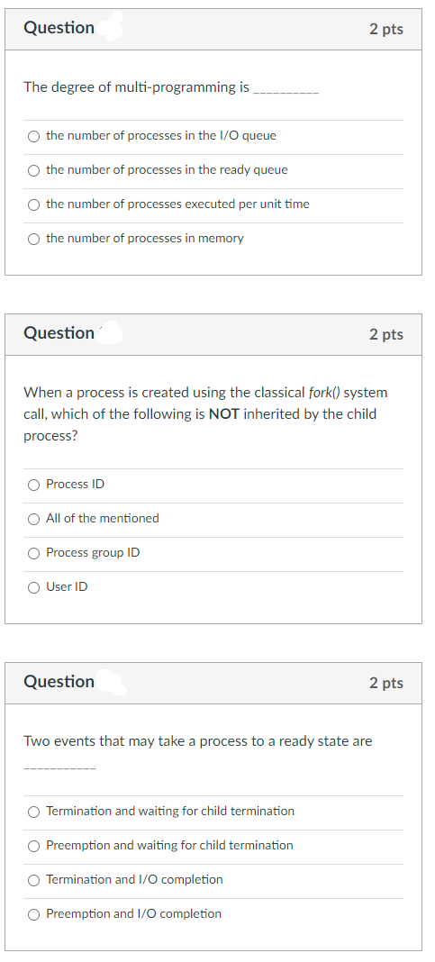Click the fork() system call question text
Image resolution: width=435 pixels, height=962 pixels.
[x=205, y=414]
